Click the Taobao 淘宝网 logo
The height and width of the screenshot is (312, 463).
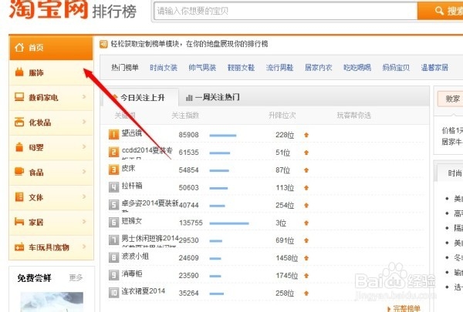pos(49,8)
